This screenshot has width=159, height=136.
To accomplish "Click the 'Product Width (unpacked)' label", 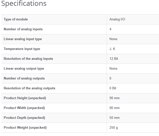I will pos(24,108).
